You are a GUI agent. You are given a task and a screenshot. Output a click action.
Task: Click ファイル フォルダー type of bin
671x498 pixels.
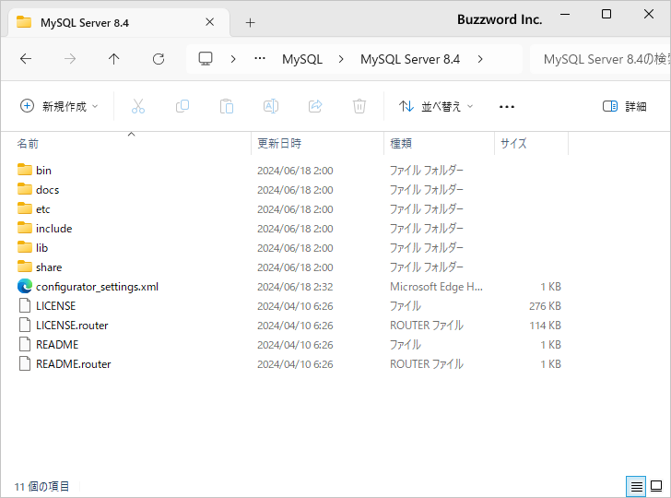pyautogui.click(x=427, y=171)
